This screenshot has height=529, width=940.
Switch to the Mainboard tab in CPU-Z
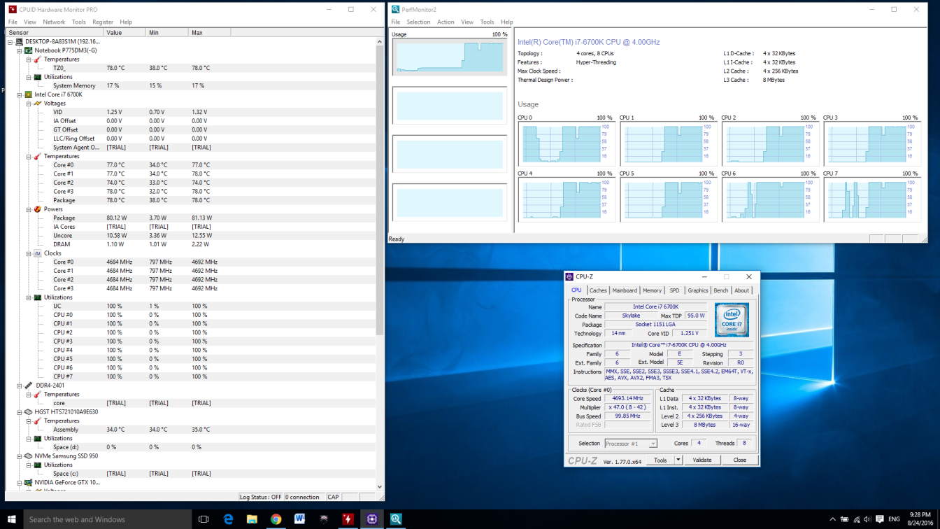[625, 290]
